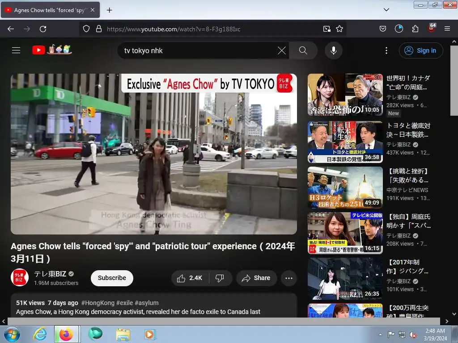This screenshot has height=343, width=458.
Task: Open suggested video with 26:35 duration
Action: 345,279
